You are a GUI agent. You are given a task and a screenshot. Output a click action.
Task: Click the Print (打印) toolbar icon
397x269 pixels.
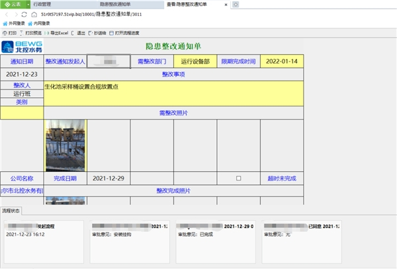click(9, 32)
